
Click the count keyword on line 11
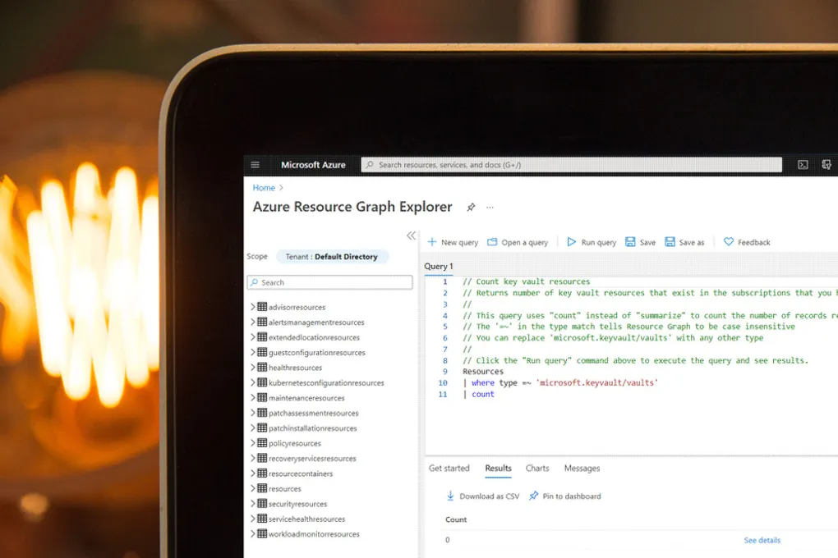(x=483, y=394)
